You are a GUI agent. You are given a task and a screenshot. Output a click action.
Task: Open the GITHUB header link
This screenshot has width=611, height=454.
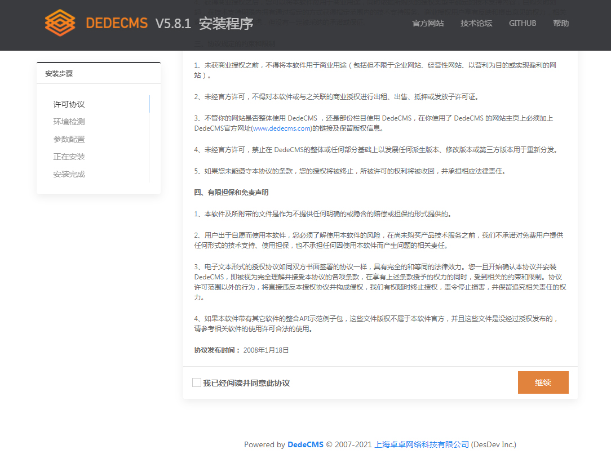(x=523, y=23)
